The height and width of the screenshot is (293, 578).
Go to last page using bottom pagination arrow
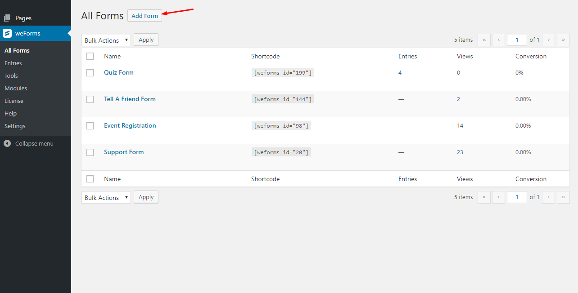click(563, 197)
